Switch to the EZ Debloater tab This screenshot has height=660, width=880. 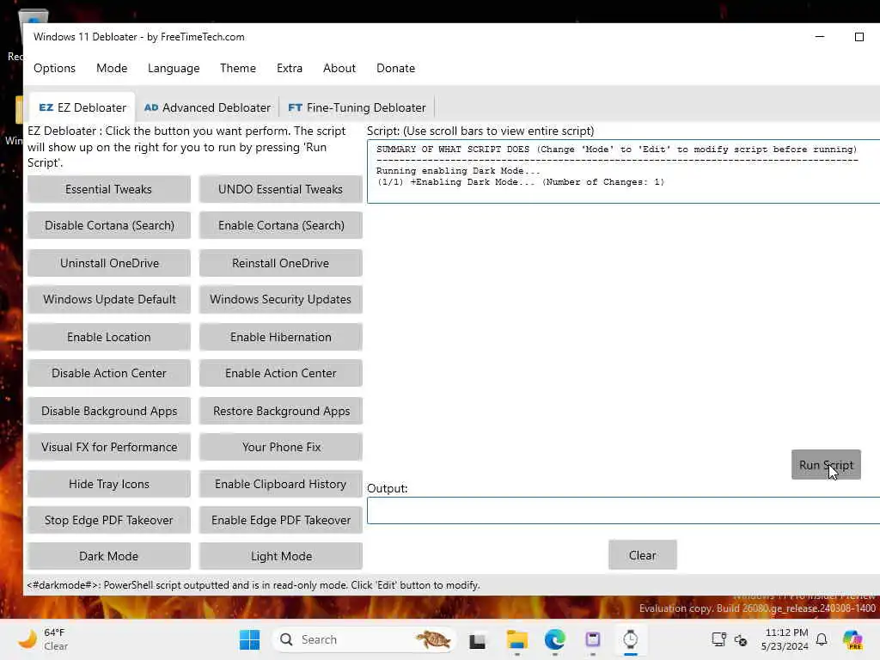pyautogui.click(x=82, y=107)
